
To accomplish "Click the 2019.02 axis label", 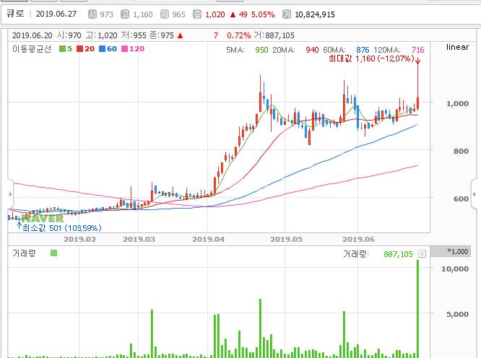I will click(x=79, y=240).
